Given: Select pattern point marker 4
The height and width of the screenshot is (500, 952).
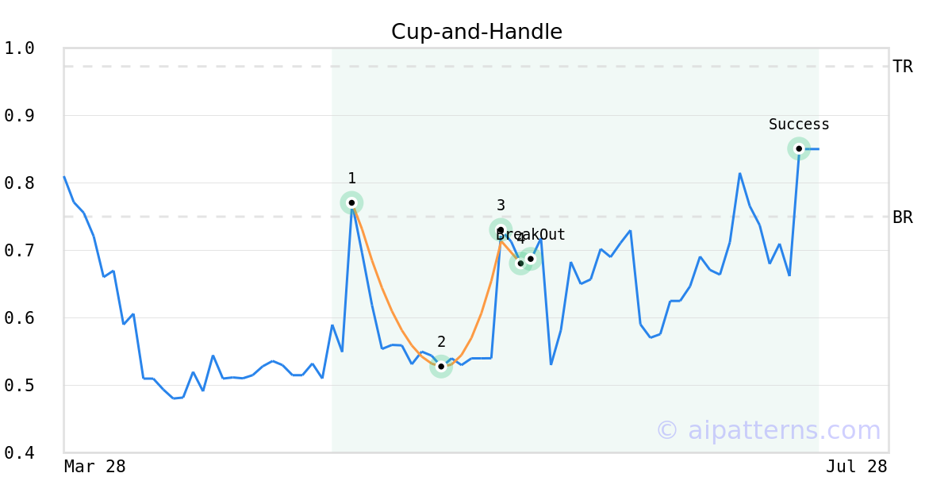Looking at the screenshot, I should (x=520, y=263).
